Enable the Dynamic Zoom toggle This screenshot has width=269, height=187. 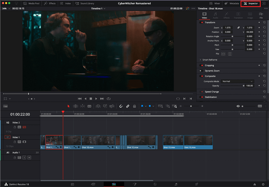201,71
